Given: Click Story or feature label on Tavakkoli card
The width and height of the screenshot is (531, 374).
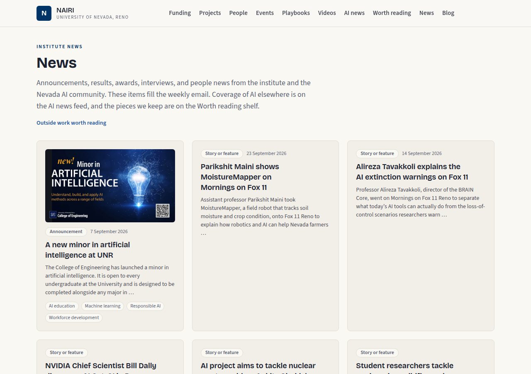Looking at the screenshot, I should 377,153.
